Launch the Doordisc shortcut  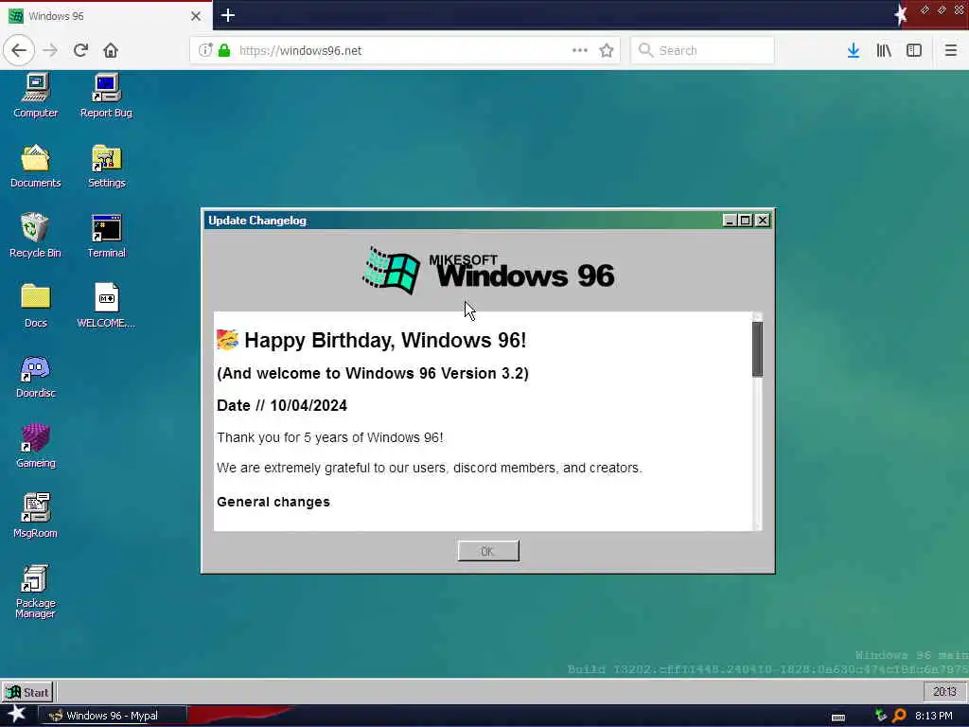click(x=35, y=375)
